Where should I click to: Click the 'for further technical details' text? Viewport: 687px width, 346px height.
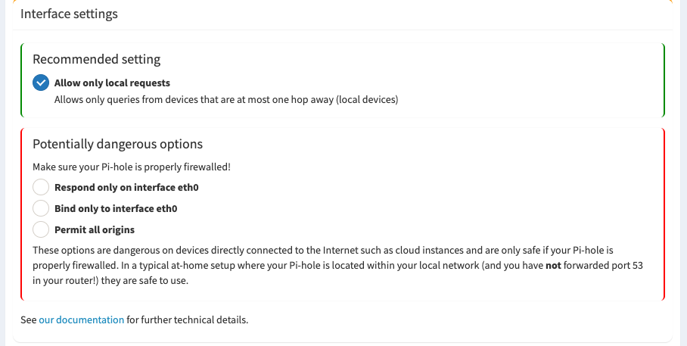(188, 320)
